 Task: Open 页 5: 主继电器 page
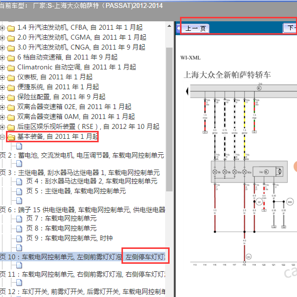click(76, 191)
